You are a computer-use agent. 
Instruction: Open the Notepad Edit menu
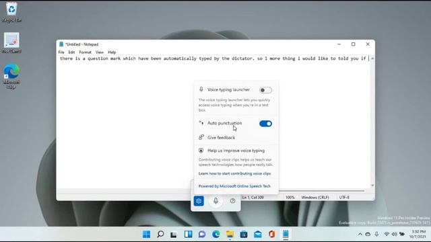(71, 52)
